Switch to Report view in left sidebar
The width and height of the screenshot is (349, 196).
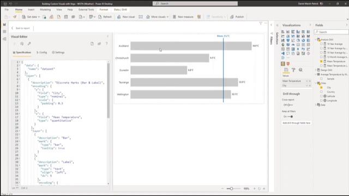click(x=4, y=24)
